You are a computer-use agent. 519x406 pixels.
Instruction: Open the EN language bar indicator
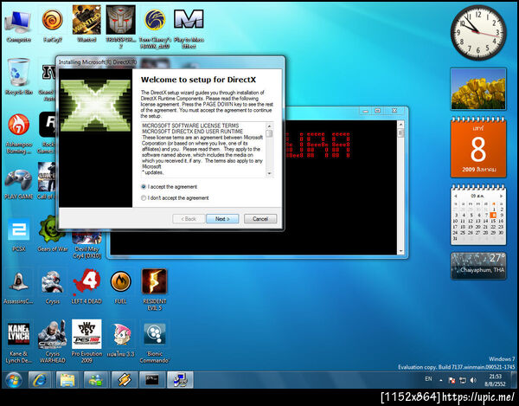pyautogui.click(x=428, y=379)
